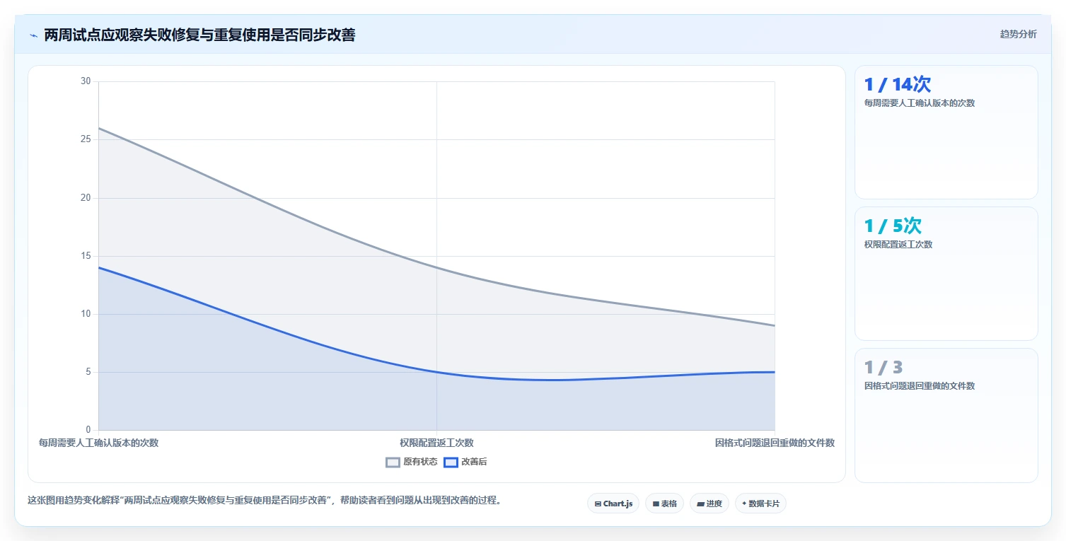Click the y-axis value 25
Image resolution: width=1066 pixels, height=541 pixels.
click(86, 139)
